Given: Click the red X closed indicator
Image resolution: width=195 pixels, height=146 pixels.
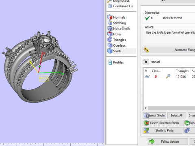Looking at the screenshot, I should (156, 77).
